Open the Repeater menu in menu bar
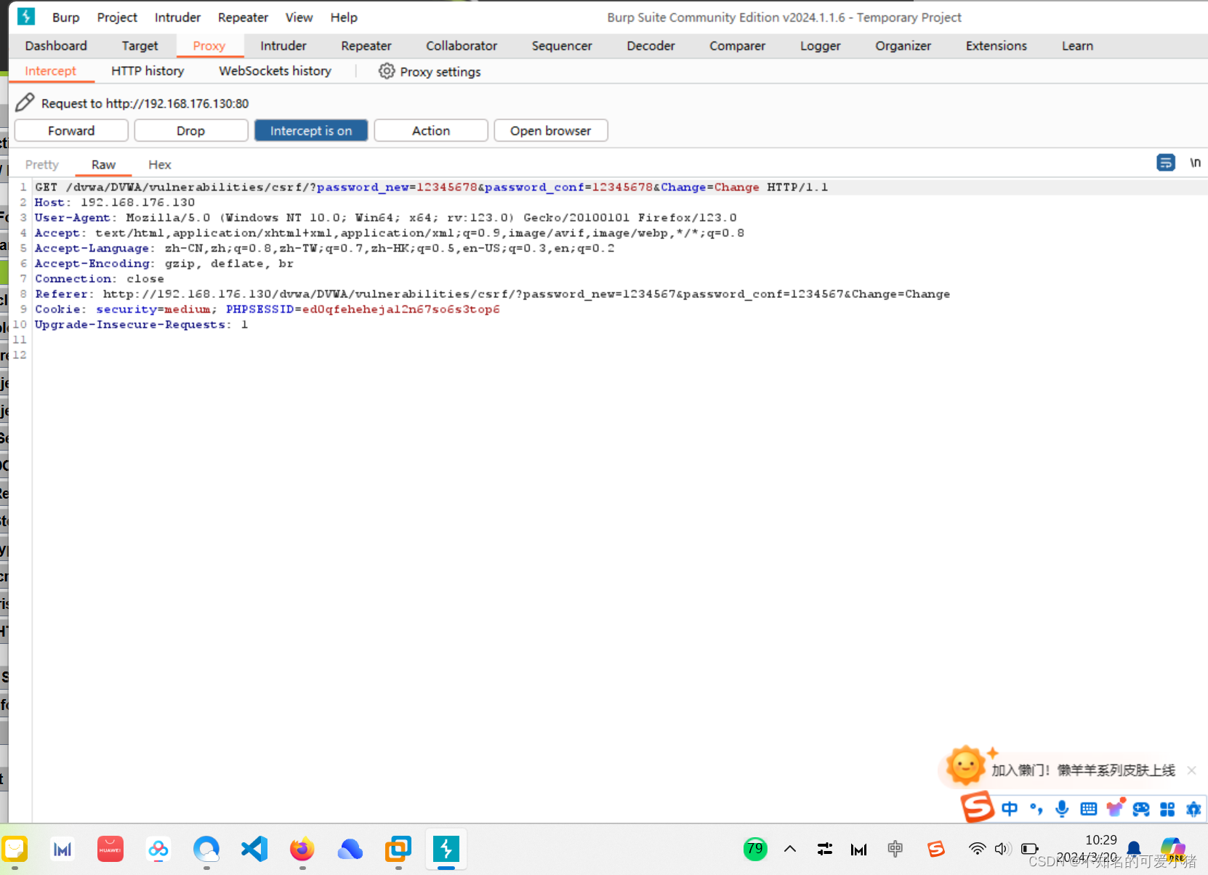The image size is (1208, 875). pyautogui.click(x=243, y=17)
